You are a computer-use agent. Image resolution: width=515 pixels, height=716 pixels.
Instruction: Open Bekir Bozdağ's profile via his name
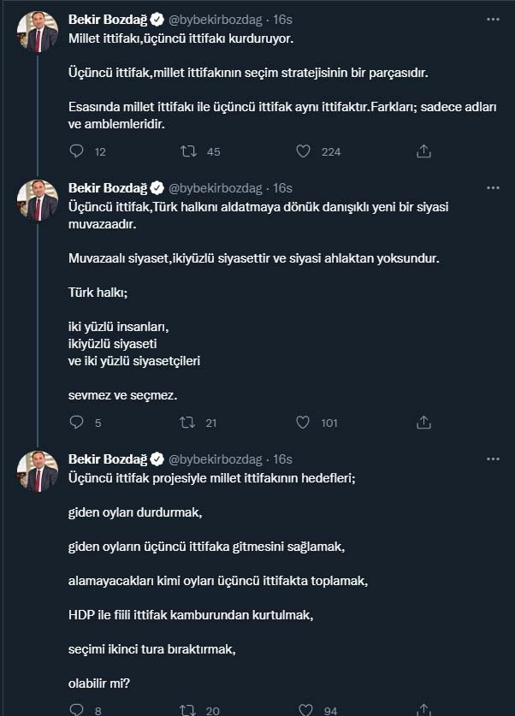(x=106, y=19)
